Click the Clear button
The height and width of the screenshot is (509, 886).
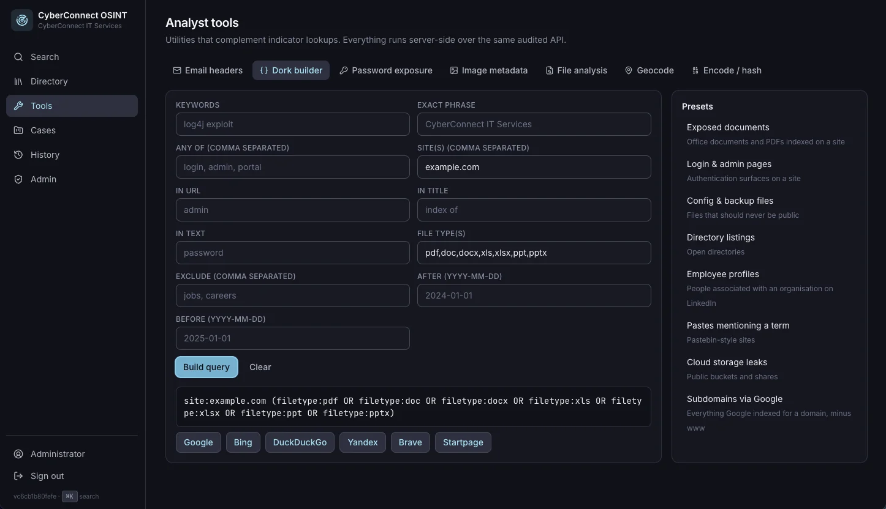pyautogui.click(x=260, y=367)
